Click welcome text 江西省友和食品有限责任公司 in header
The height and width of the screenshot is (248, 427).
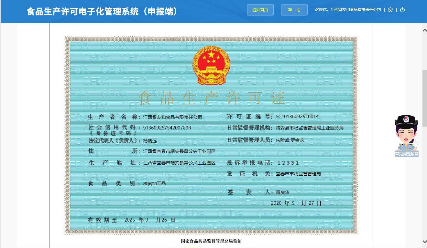(x=356, y=10)
